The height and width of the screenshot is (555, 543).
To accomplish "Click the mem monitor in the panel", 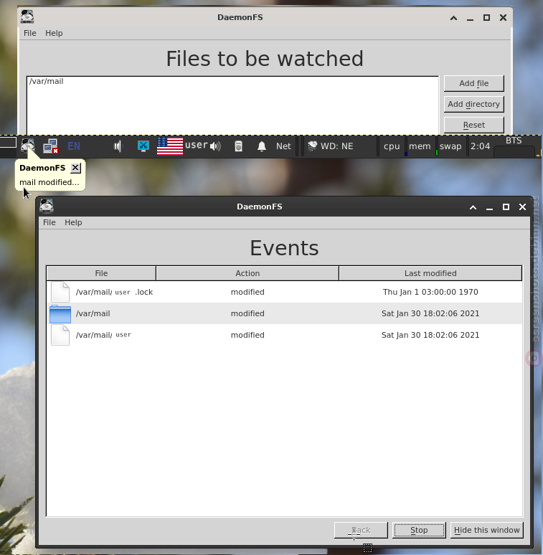I will pos(420,146).
